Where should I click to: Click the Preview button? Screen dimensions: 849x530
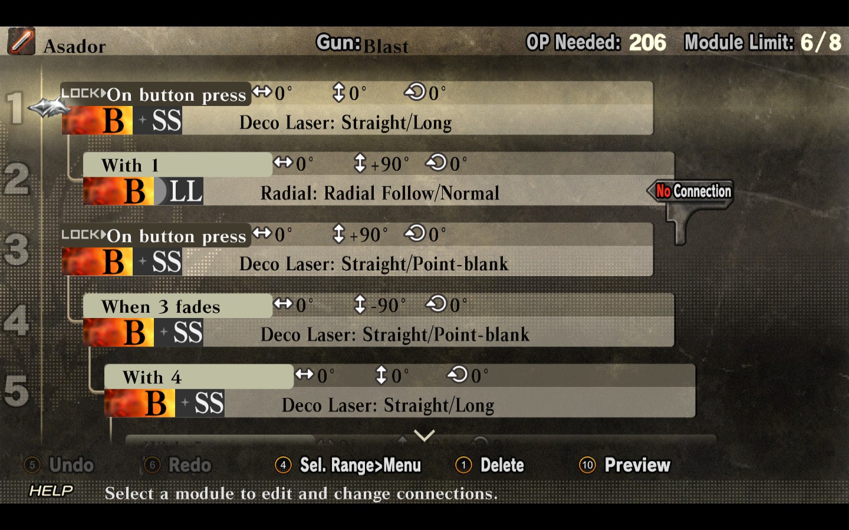tap(626, 465)
